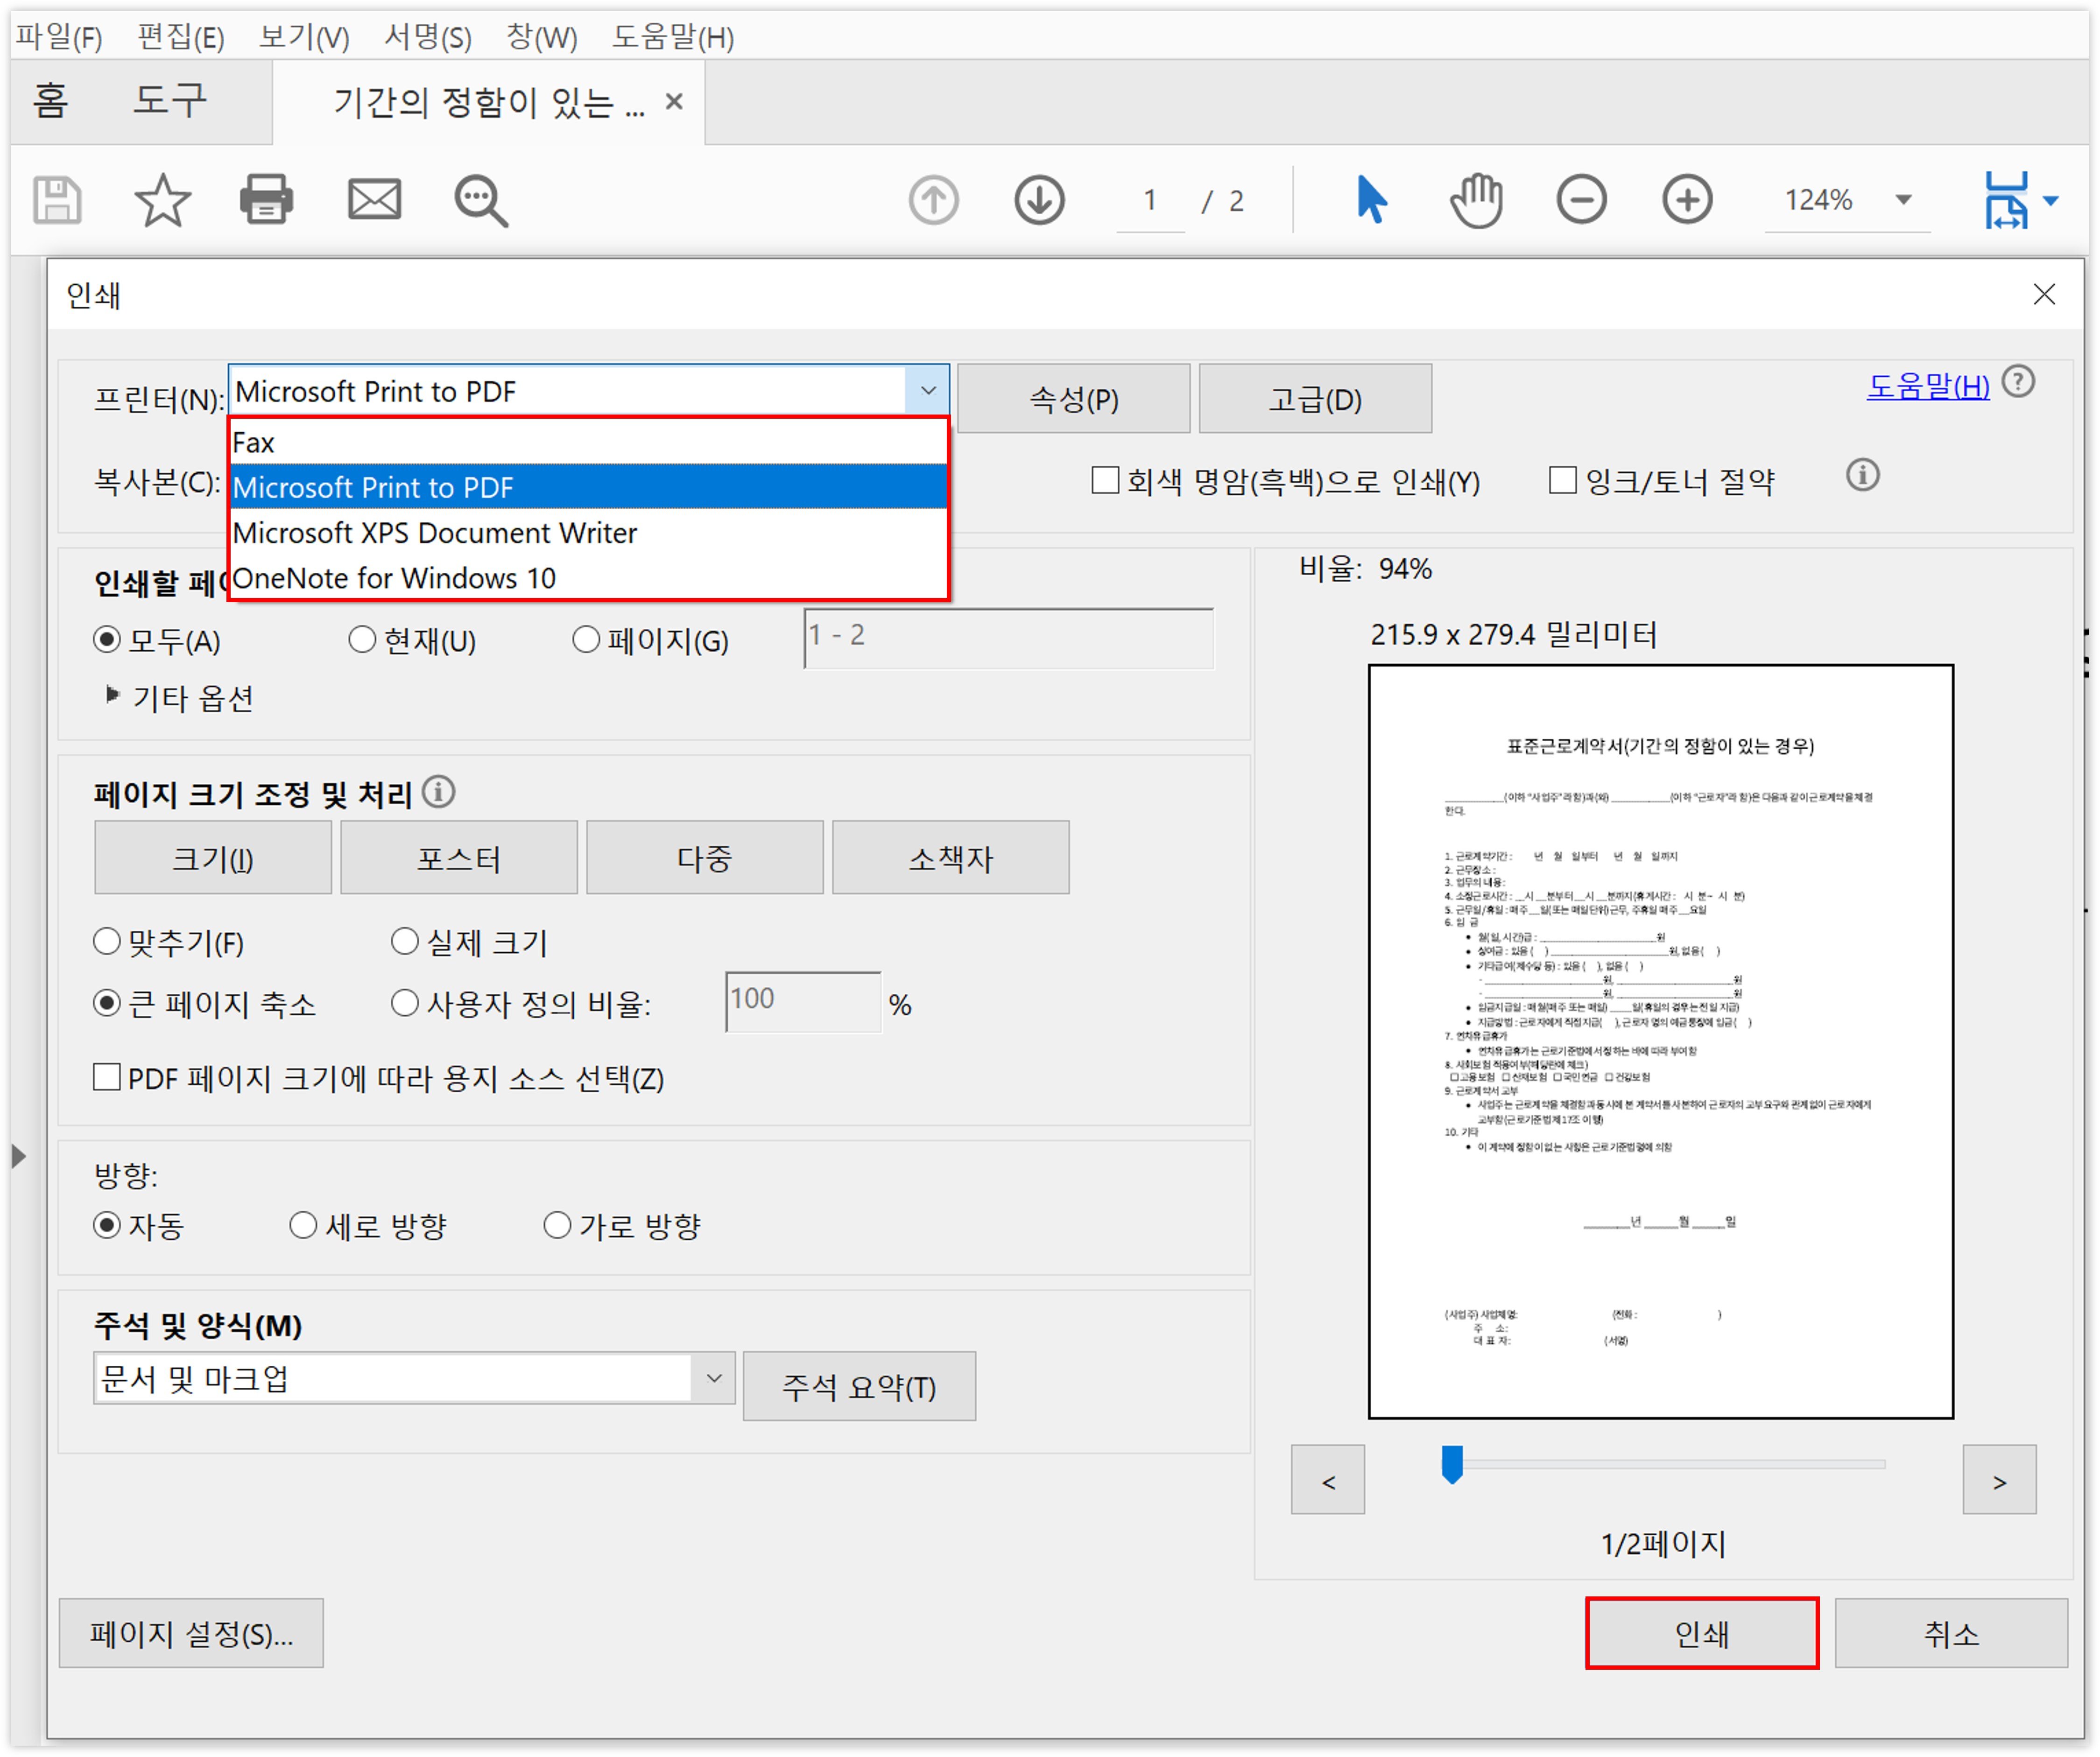Click the magnifier search icon

(481, 200)
